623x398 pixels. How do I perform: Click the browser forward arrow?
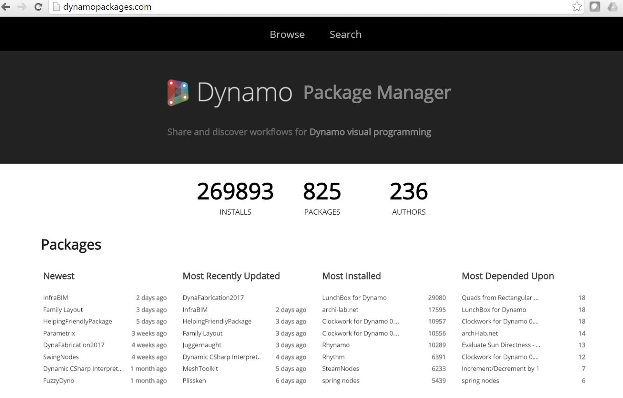(21, 7)
